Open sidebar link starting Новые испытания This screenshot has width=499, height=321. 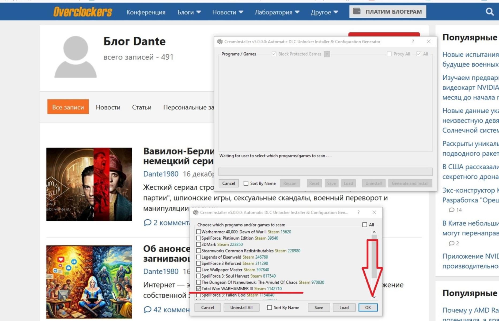pos(471,59)
